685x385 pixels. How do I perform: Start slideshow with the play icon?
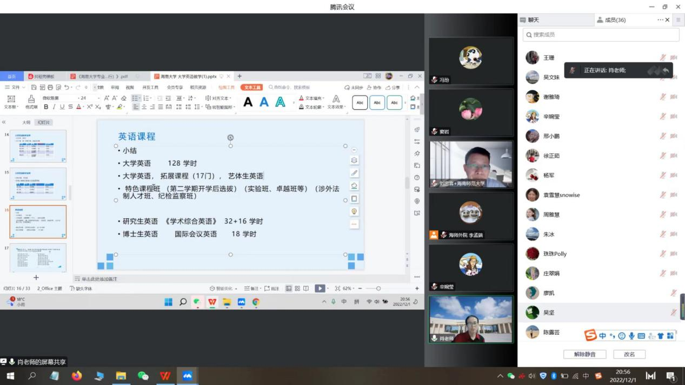[x=320, y=288]
